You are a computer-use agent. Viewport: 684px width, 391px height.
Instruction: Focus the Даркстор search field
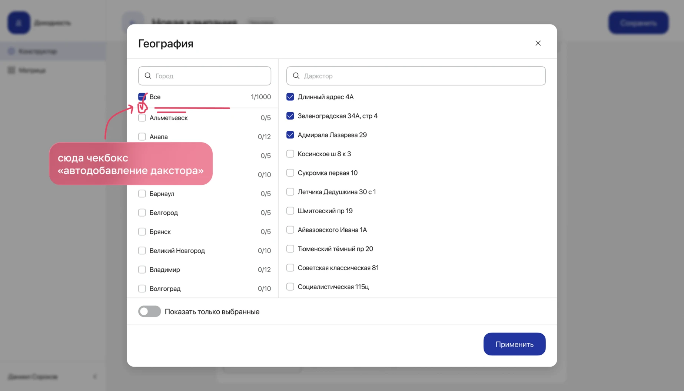tap(416, 76)
